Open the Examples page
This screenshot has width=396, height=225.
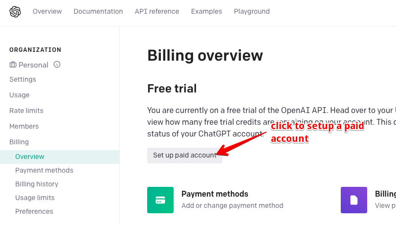[x=206, y=11]
